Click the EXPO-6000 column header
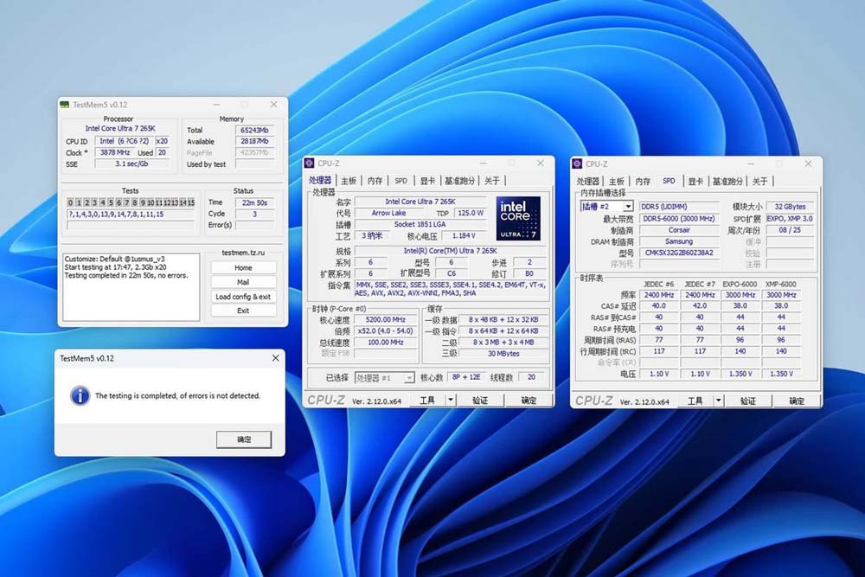This screenshot has width=865, height=577. (x=740, y=284)
